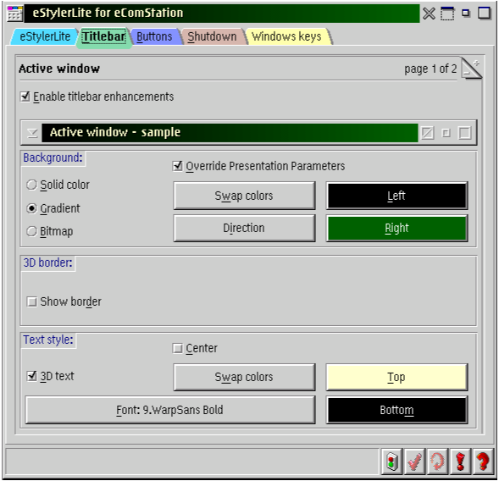The image size is (499, 481).
Task: Click the sample titlebar system menu arrow
Action: (32, 133)
